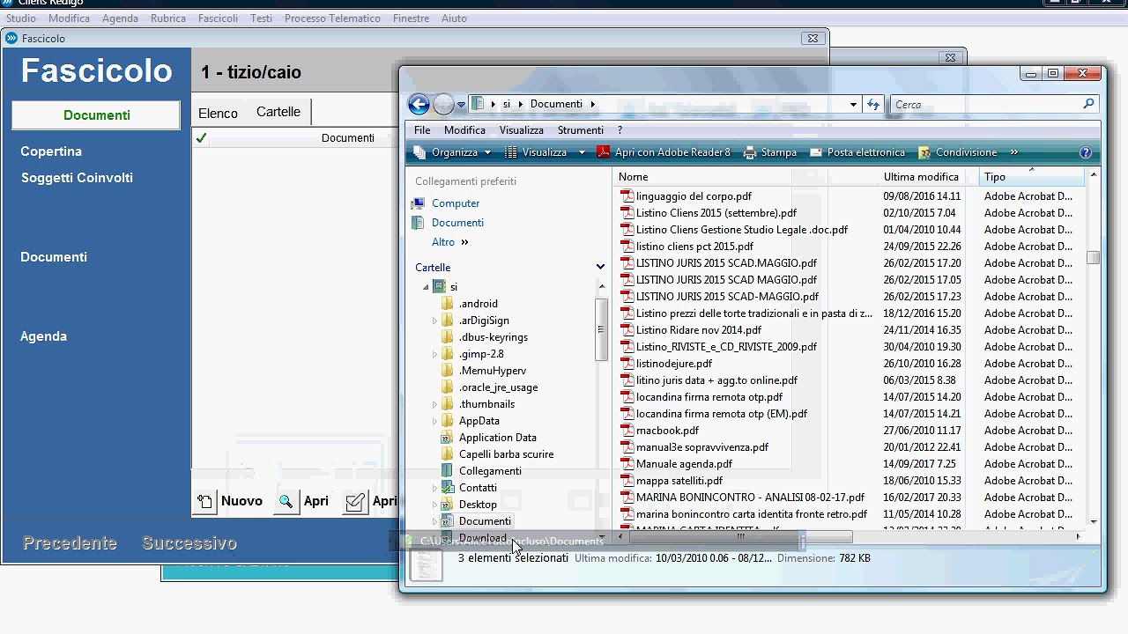Expand the Desktop folder node
This screenshot has width=1128, height=634.
(434, 505)
